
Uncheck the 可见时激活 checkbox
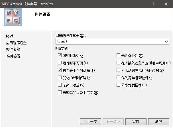(x=60, y=55)
